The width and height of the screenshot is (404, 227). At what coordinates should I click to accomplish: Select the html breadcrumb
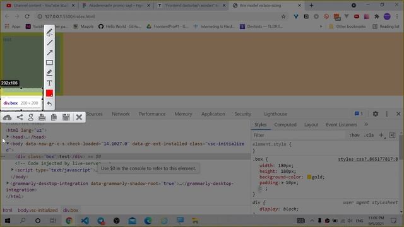point(8,210)
